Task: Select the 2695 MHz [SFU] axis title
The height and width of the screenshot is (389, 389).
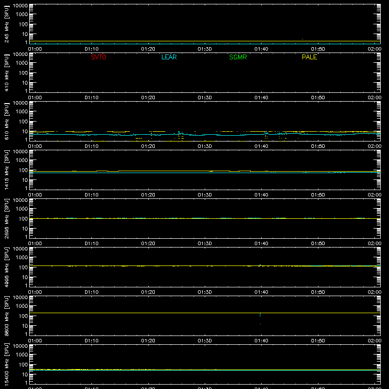Action: (x=6, y=218)
